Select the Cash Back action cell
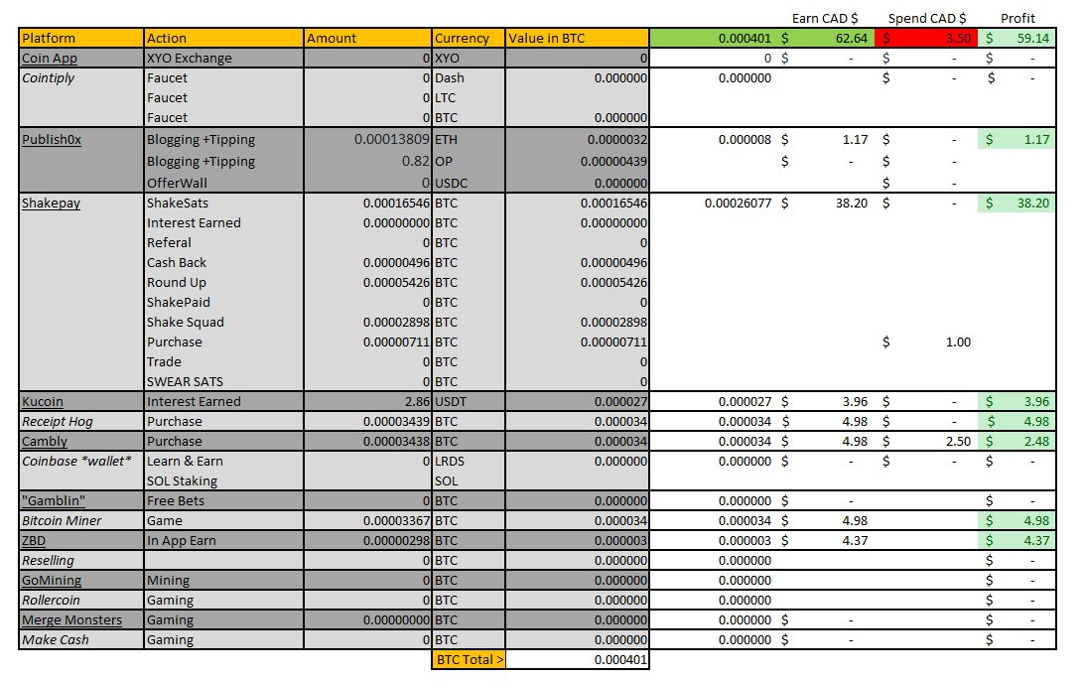 pyautogui.click(x=224, y=262)
